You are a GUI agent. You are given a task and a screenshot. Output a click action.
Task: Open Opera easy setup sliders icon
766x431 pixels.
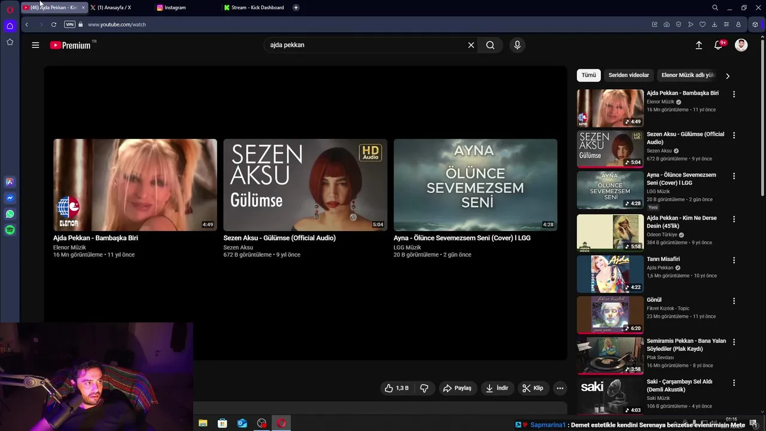(x=727, y=25)
